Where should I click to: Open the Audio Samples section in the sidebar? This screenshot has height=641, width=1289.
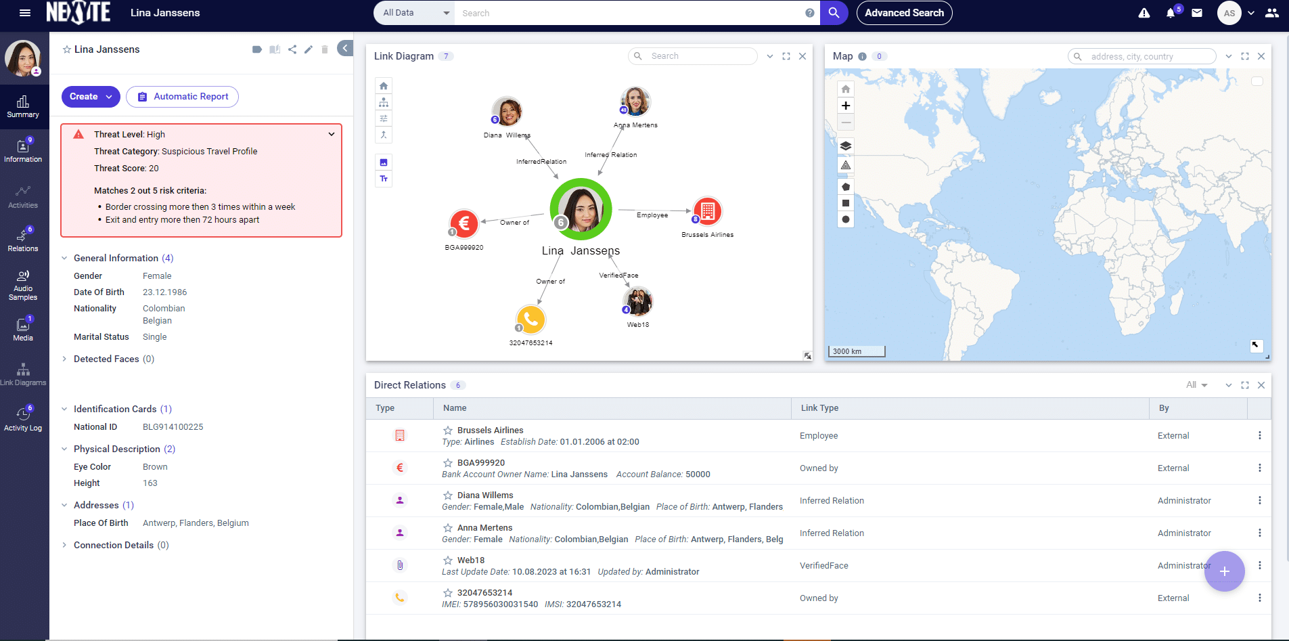23,284
